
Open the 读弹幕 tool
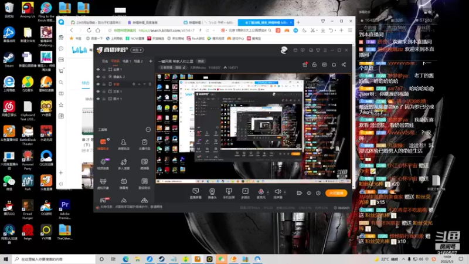(144, 164)
